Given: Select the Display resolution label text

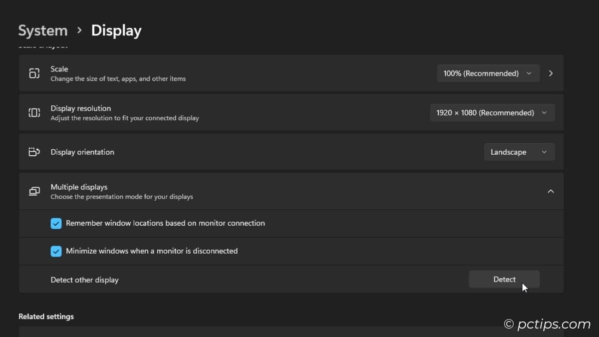Looking at the screenshot, I should coord(81,108).
